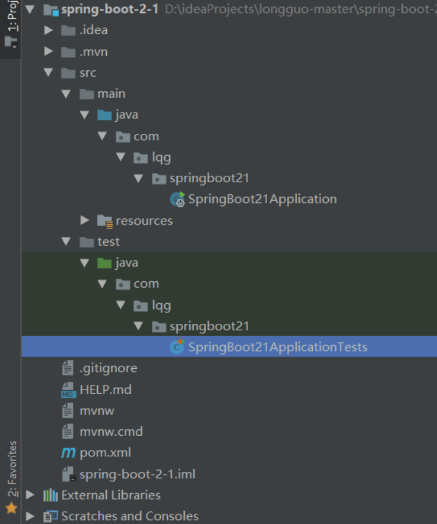The image size is (437, 524).
Task: Select the spring-boot-2-1.iml file name
Action: pos(137,474)
